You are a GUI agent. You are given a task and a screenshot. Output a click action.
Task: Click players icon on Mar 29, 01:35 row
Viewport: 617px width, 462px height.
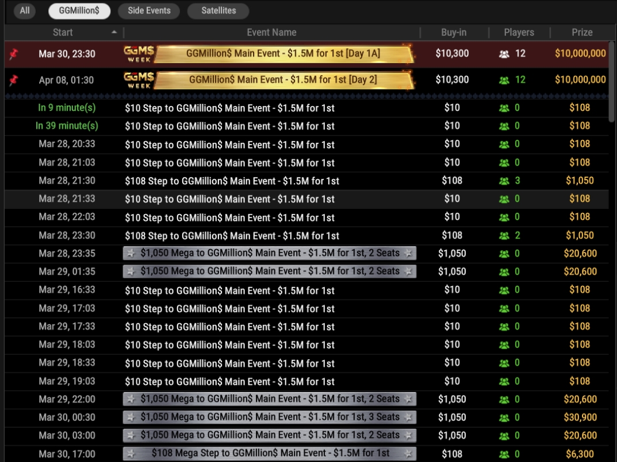[504, 272]
